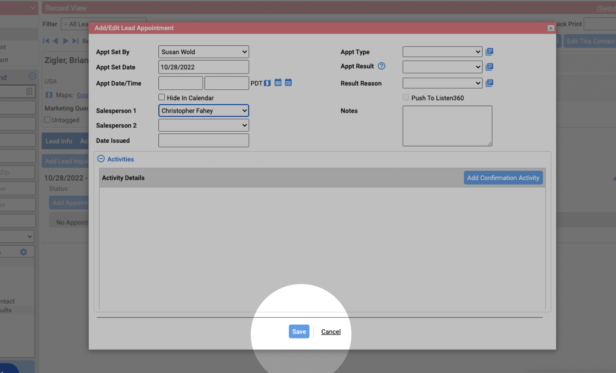Click the Activities link label
The image size is (616, 373).
pos(121,159)
